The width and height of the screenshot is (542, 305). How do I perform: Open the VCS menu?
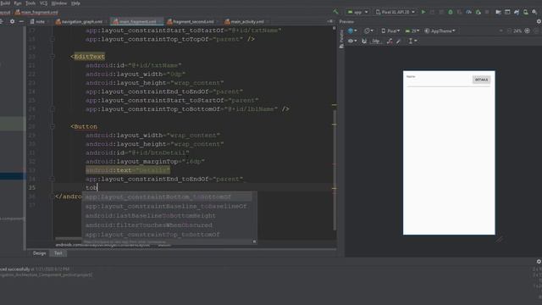(43, 3)
